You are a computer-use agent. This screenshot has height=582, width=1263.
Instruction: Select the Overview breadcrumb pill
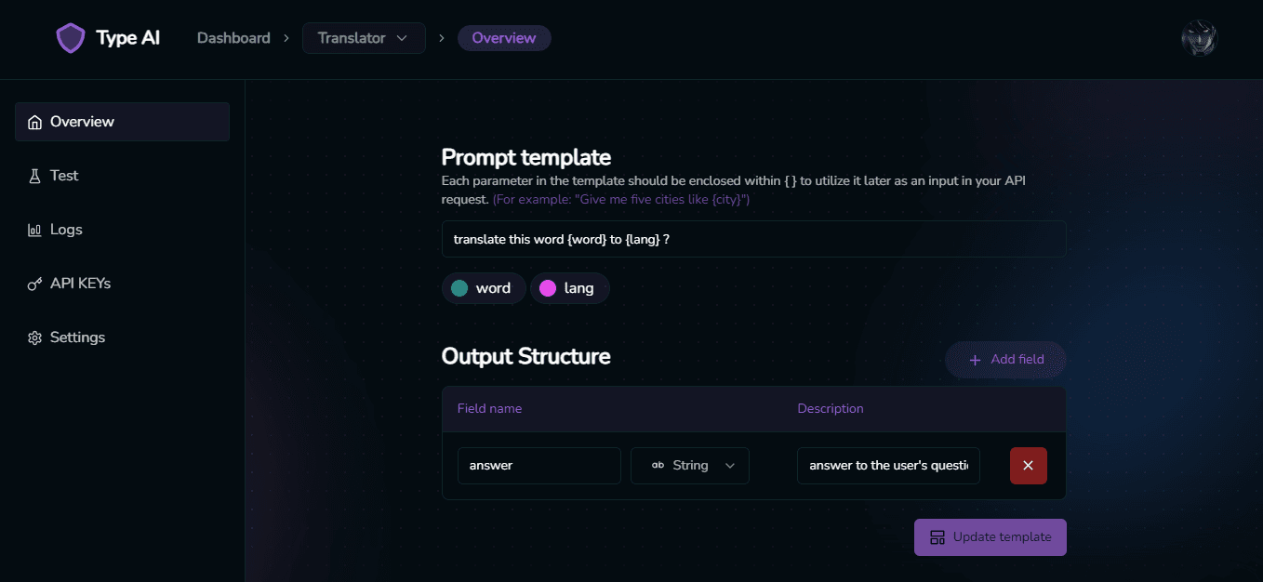pos(504,38)
